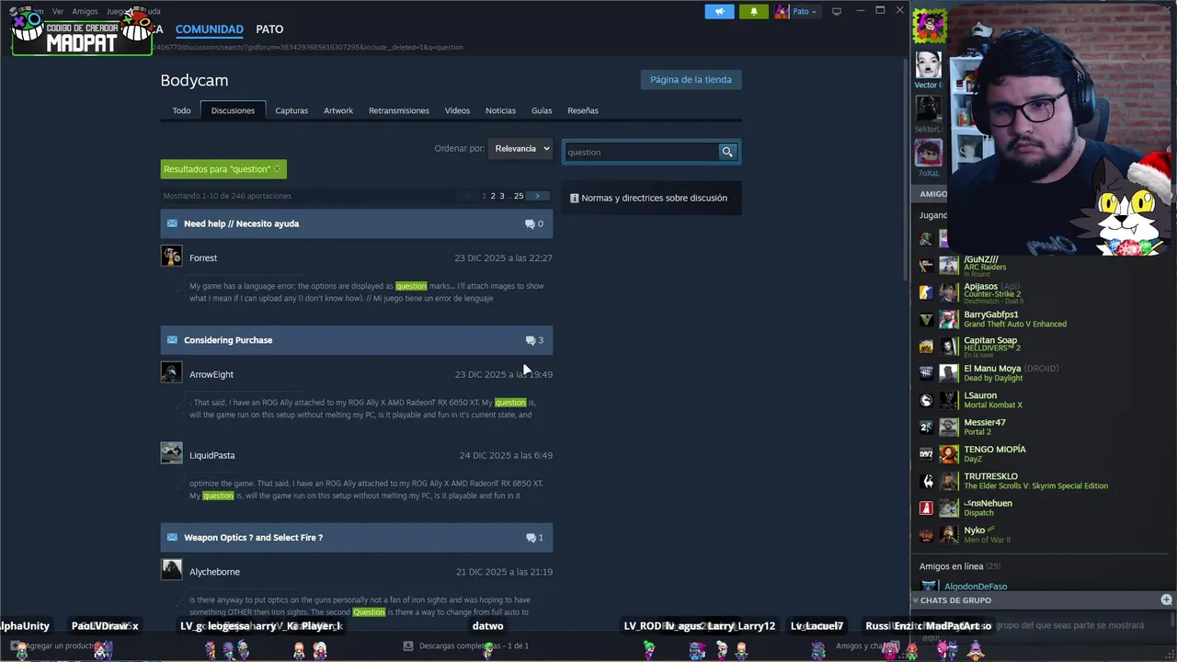Click the downloads icon in the bottom bar

[x=408, y=645]
